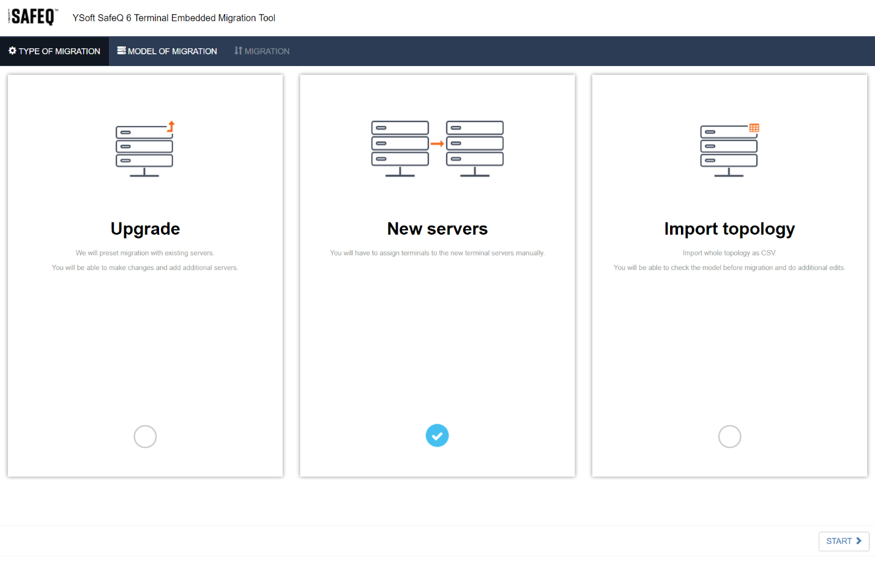The width and height of the screenshot is (875, 561).
Task: Click the SAFEQ logo
Action: pos(33,16)
